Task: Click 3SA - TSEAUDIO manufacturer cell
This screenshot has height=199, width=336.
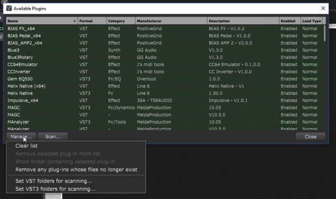Action: pos(154,100)
